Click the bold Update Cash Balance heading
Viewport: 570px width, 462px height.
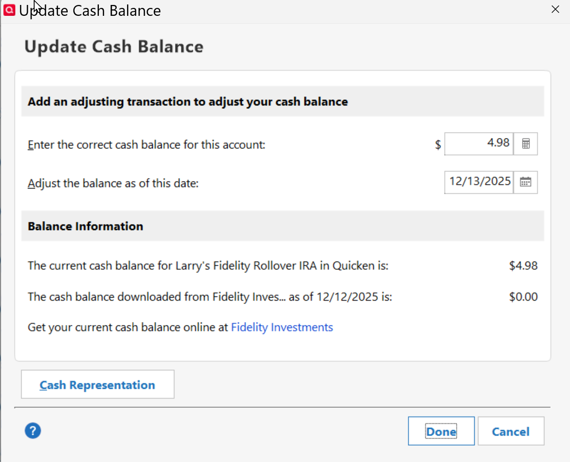114,47
